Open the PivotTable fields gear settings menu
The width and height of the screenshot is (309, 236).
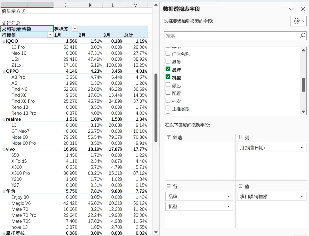[298, 21]
